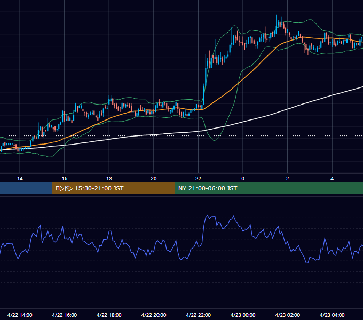Click the '4/23 04:00' date label

(332, 315)
